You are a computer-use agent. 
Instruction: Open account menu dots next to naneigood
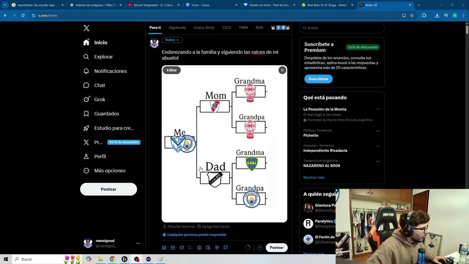pos(138,243)
